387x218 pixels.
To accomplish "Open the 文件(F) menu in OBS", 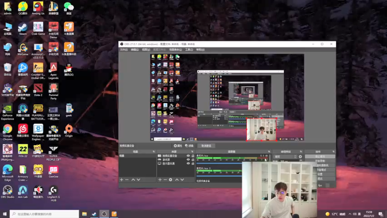I will click(124, 50).
